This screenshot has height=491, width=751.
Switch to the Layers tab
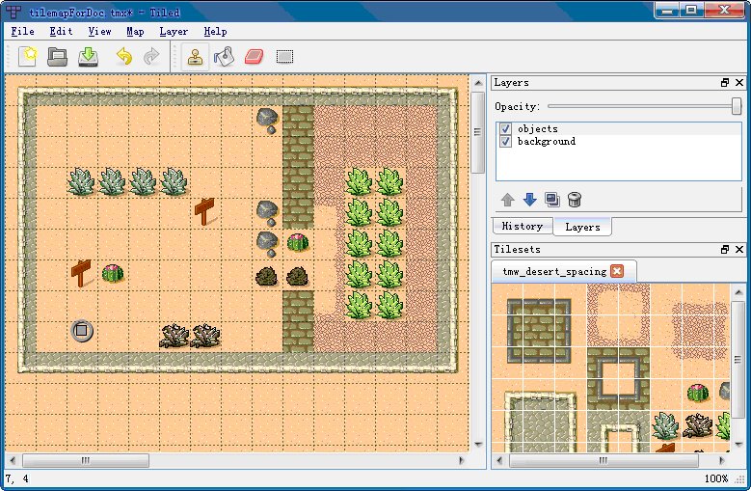582,227
